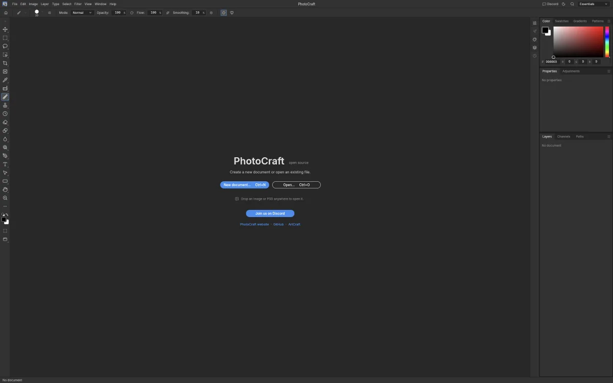
Task: Open the Window menu
Action: (101, 4)
